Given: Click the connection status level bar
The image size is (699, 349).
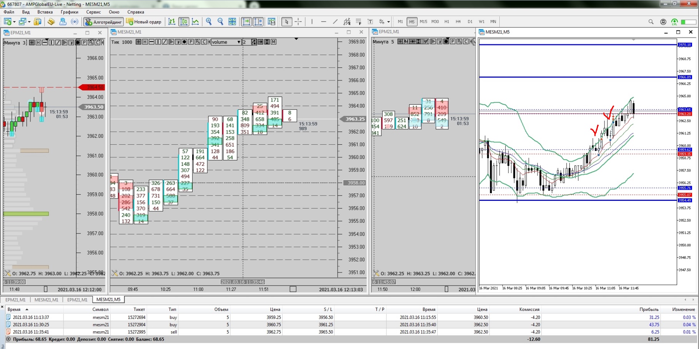Looking at the screenshot, I should (689, 22).
